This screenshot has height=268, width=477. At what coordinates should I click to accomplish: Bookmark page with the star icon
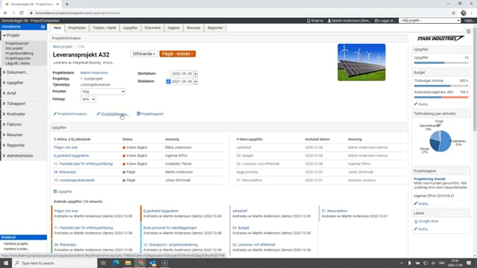pyautogui.click(x=454, y=13)
